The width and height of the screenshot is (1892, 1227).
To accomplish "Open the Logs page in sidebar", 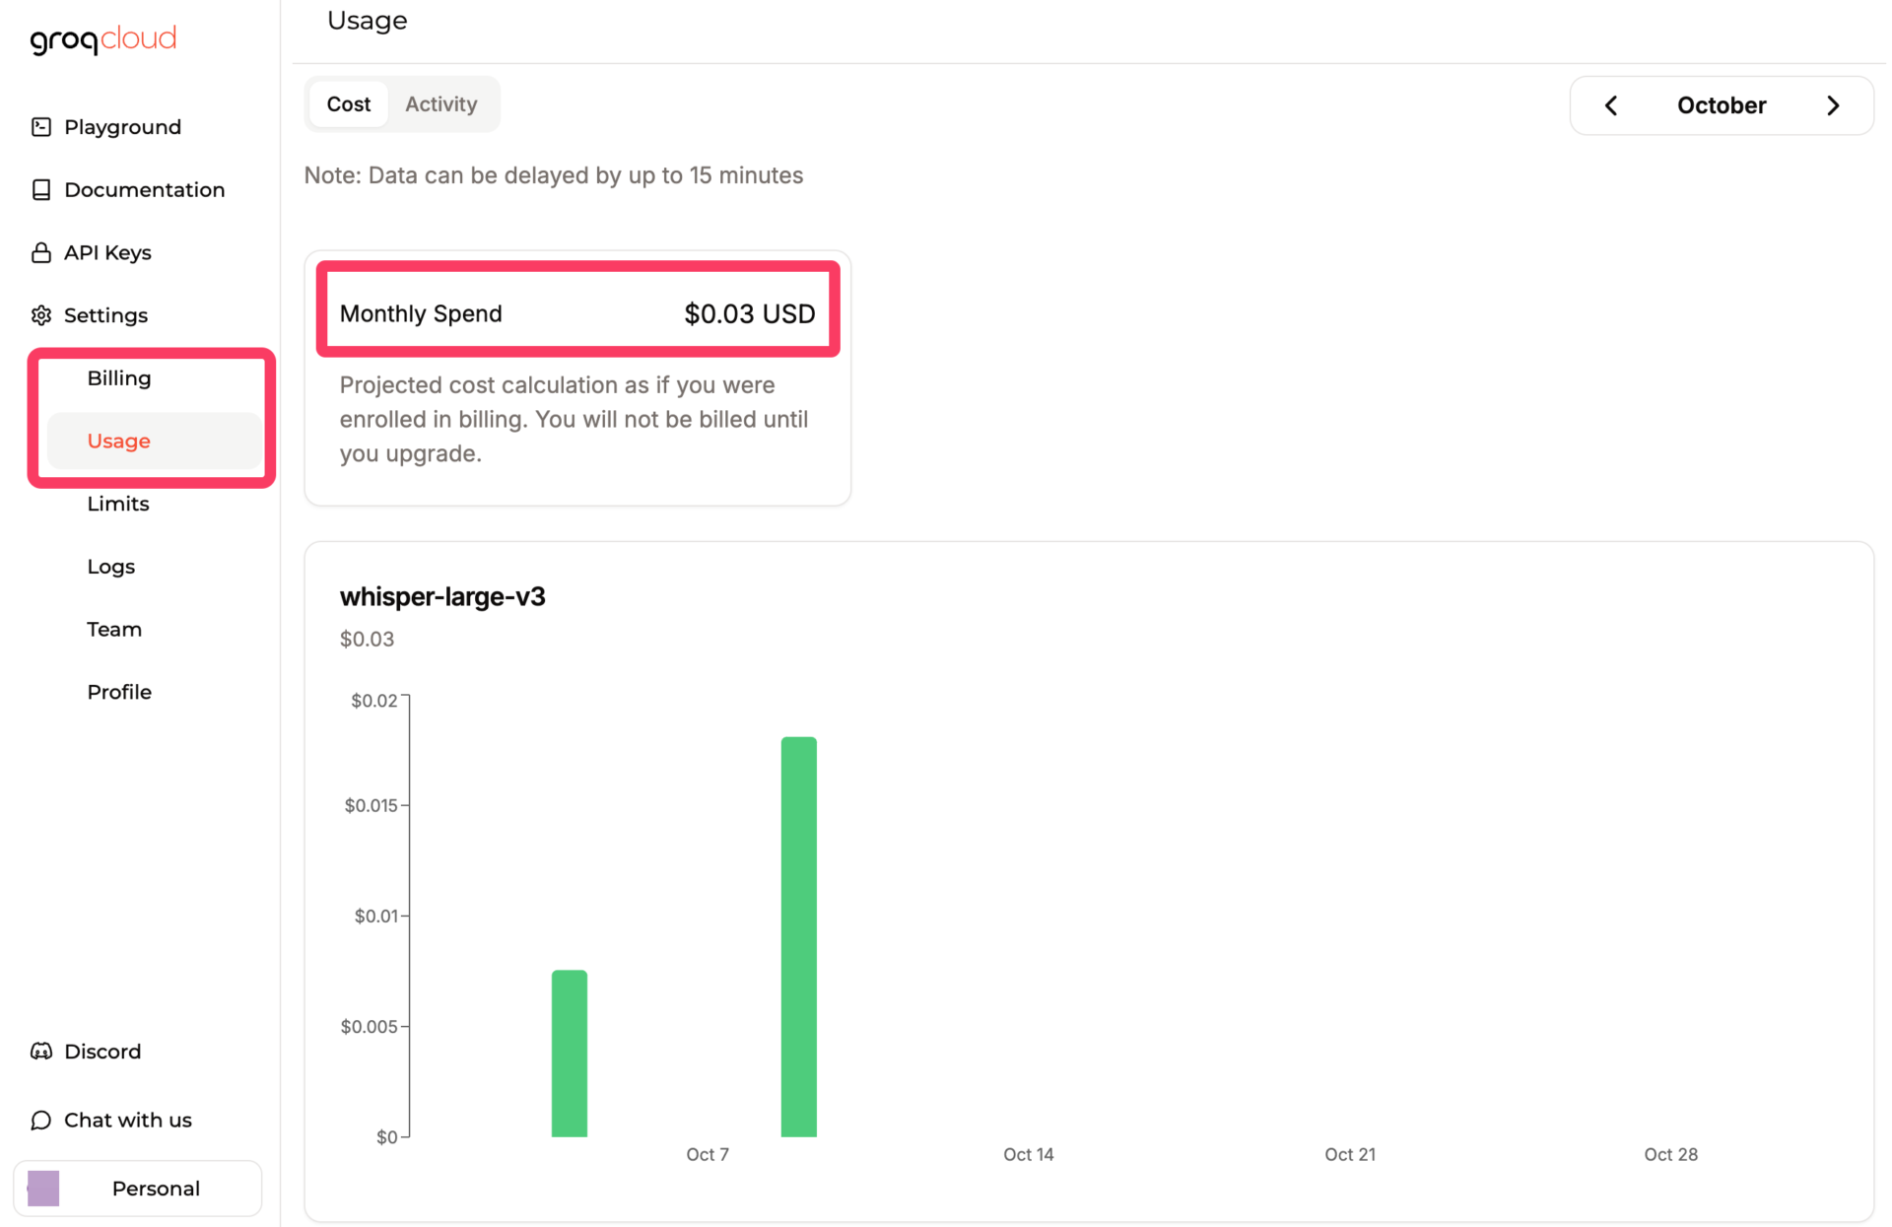I will pyautogui.click(x=110, y=567).
